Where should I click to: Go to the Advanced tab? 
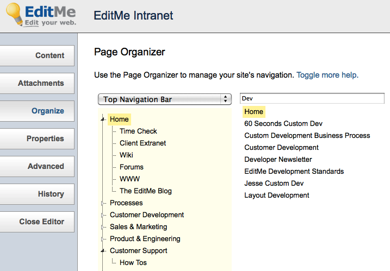37,166
